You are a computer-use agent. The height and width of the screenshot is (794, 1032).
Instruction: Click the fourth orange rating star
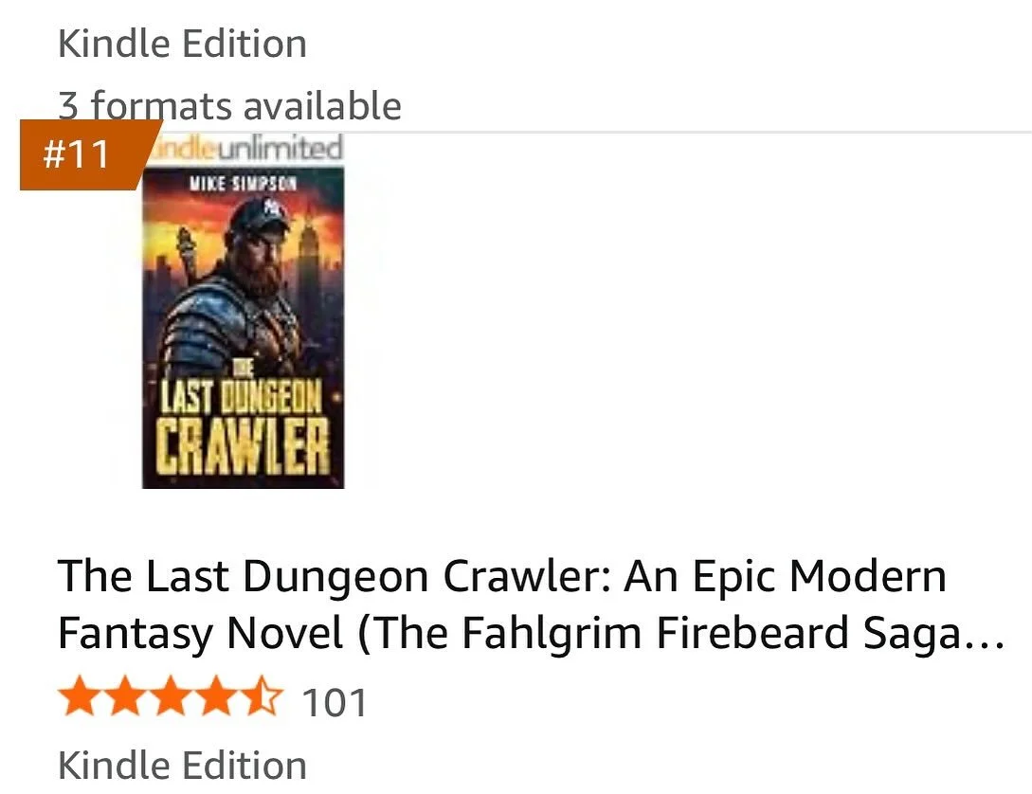pyautogui.click(x=216, y=696)
